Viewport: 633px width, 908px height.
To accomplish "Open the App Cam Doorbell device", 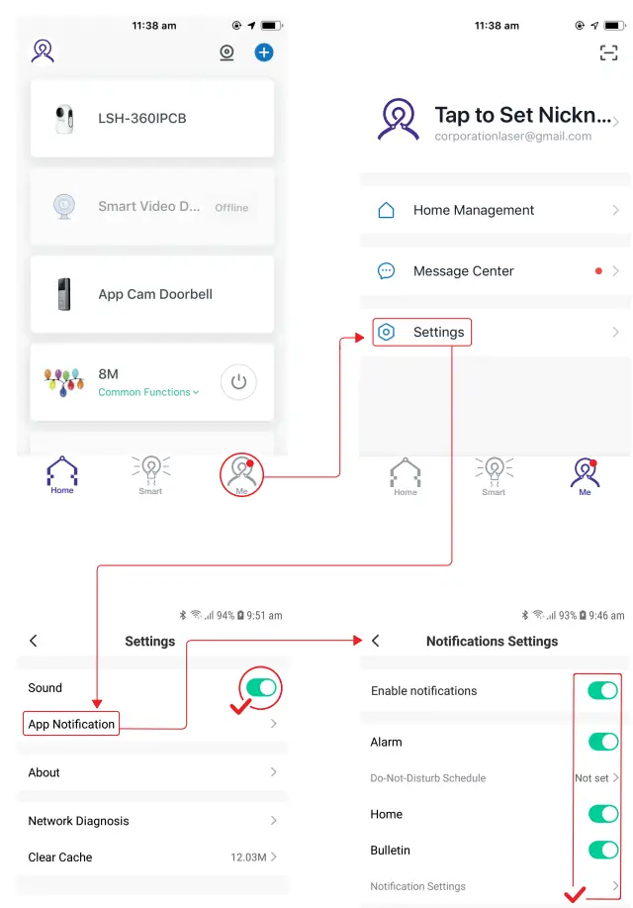I will click(152, 294).
